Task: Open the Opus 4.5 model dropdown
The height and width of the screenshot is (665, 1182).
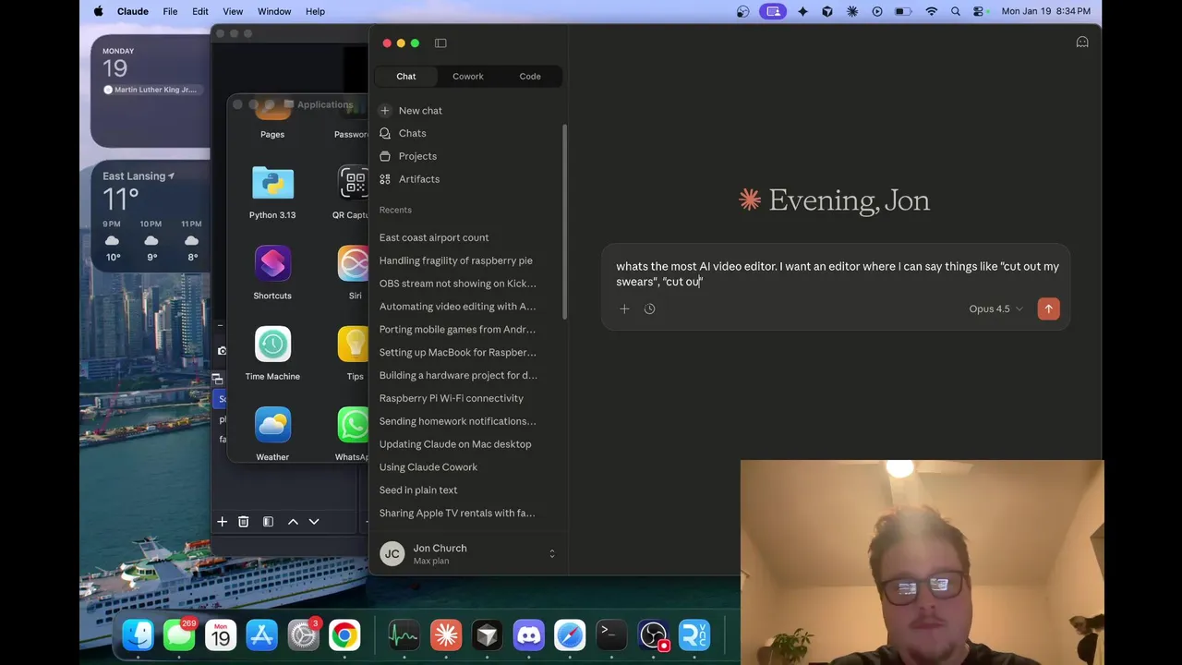Action: 995,308
